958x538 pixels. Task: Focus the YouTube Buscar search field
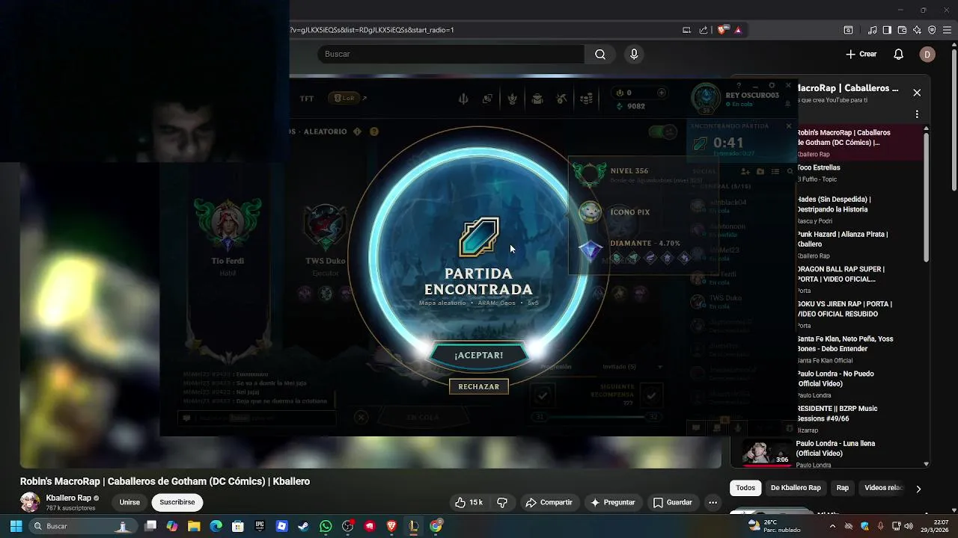[x=451, y=54]
